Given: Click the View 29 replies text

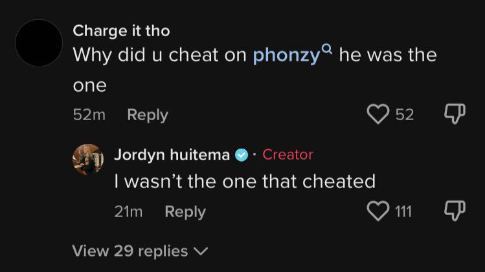Looking at the screenshot, I should tap(130, 251).
